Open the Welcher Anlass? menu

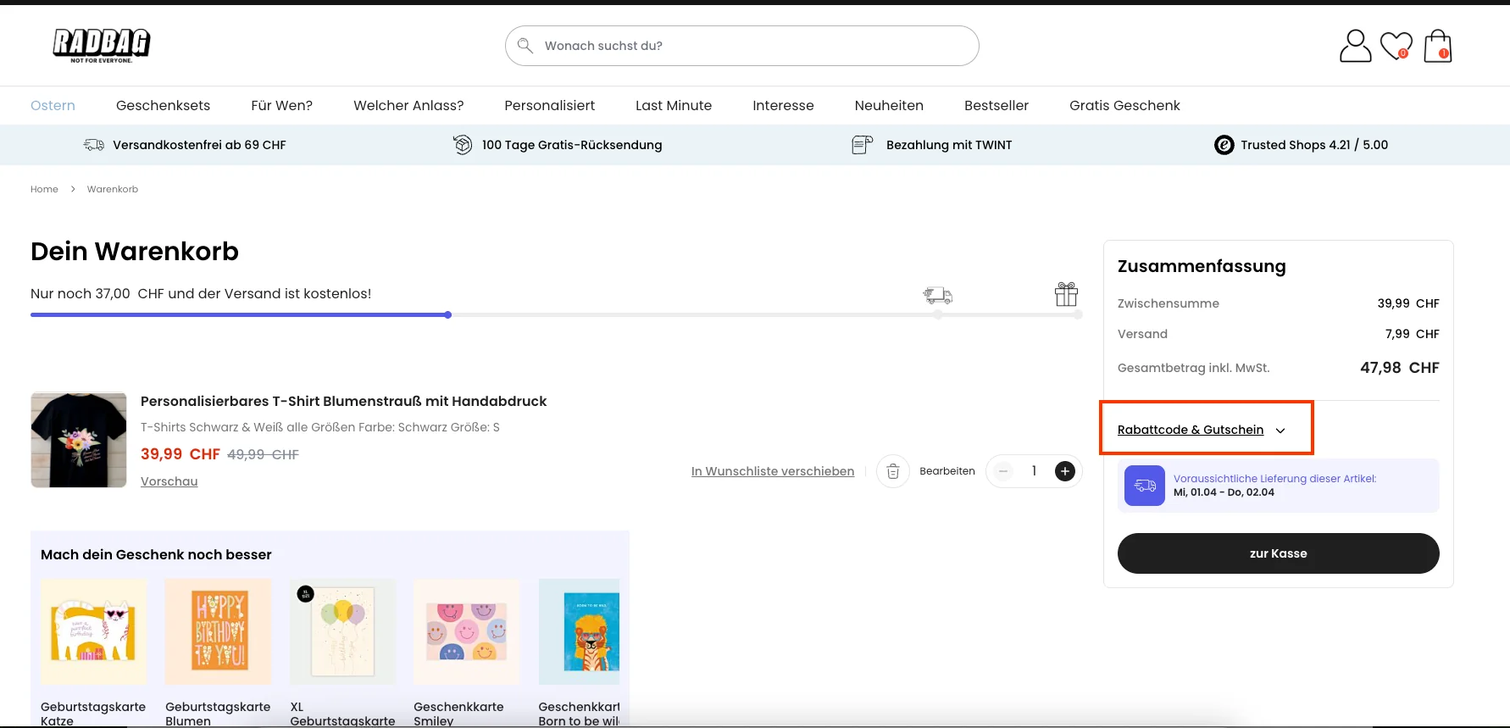pyautogui.click(x=408, y=106)
